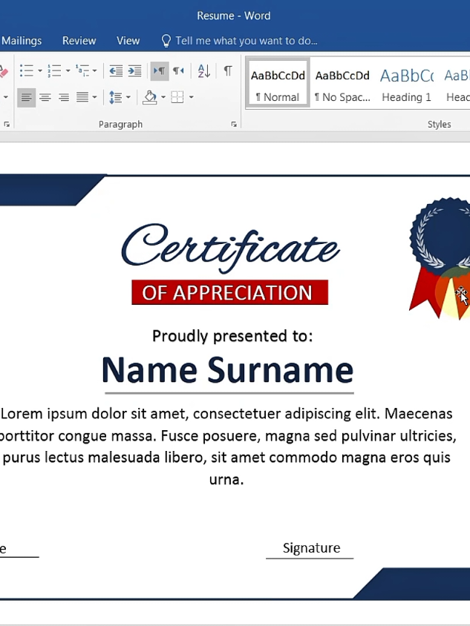470x626 pixels.
Task: Apply the No Spacing style
Action: (342, 83)
